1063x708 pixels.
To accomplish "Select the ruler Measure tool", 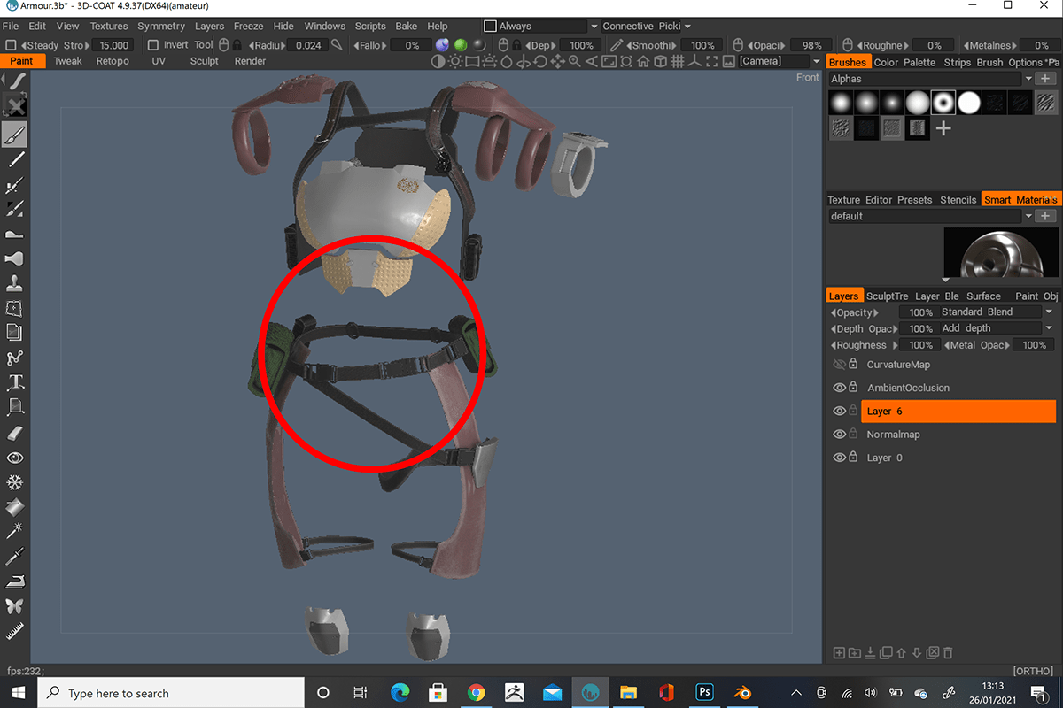I will [15, 631].
